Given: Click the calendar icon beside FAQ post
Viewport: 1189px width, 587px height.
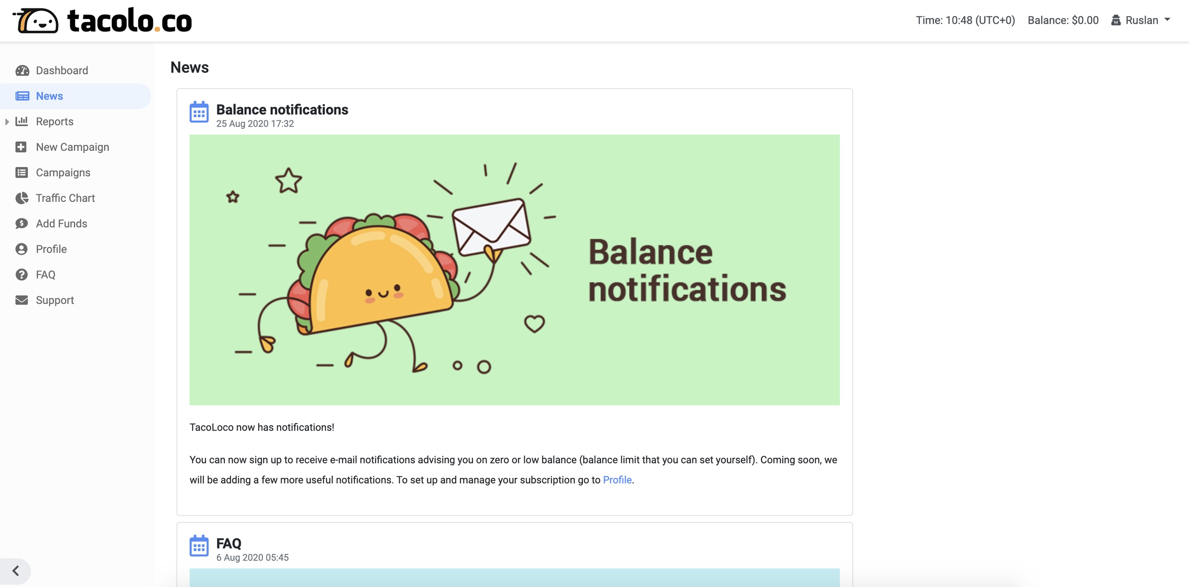Looking at the screenshot, I should pos(199,546).
